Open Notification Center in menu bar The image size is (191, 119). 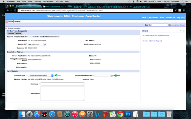(x=186, y=1)
